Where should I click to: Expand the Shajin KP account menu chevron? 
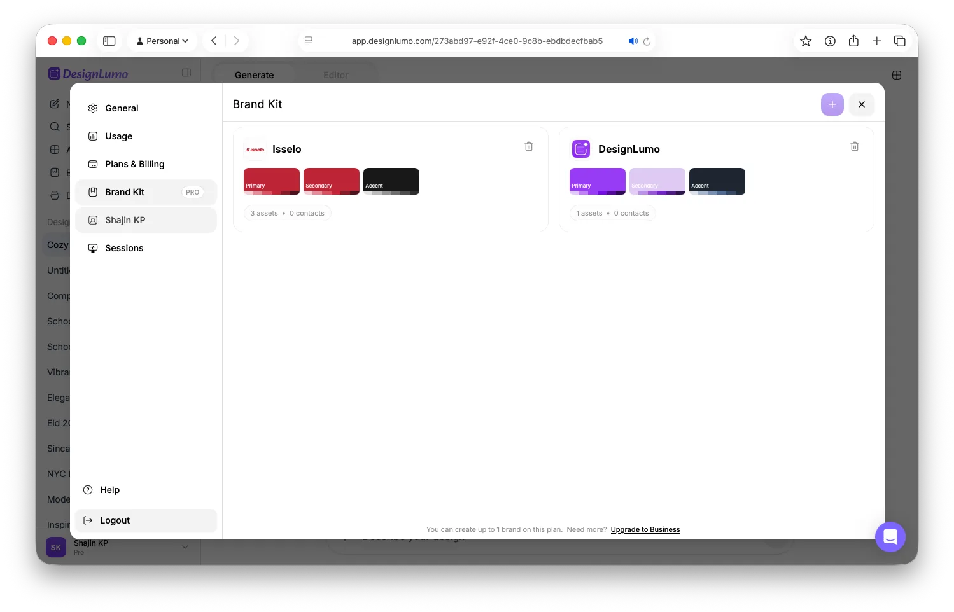(185, 547)
